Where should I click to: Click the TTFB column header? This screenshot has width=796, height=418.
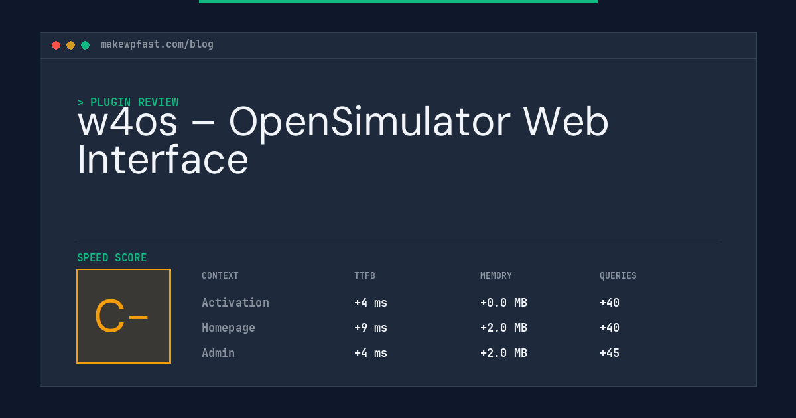point(365,276)
